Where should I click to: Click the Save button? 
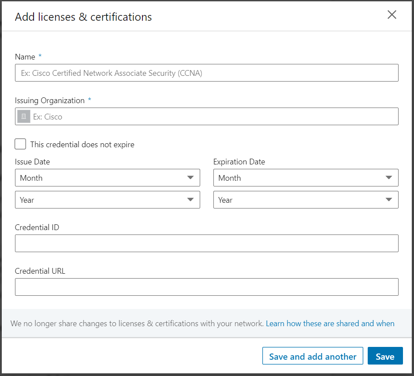(x=385, y=356)
